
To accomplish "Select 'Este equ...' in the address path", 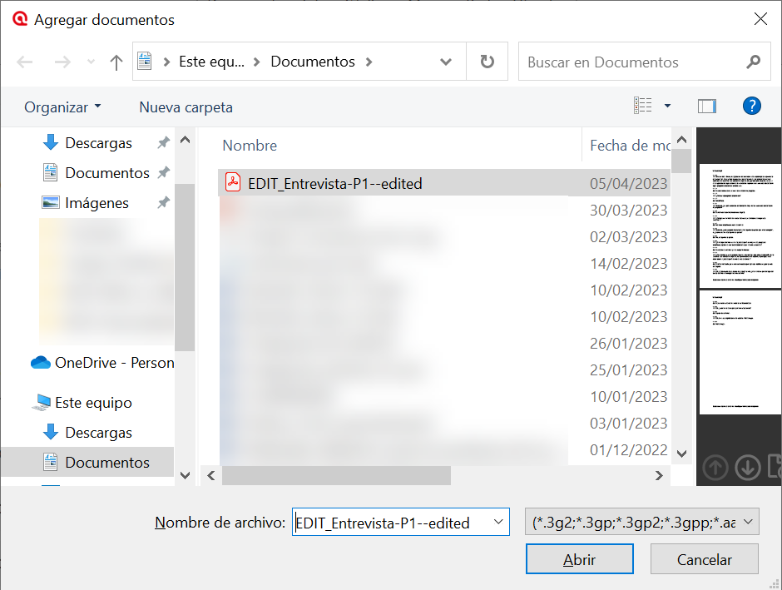I will pos(211,62).
